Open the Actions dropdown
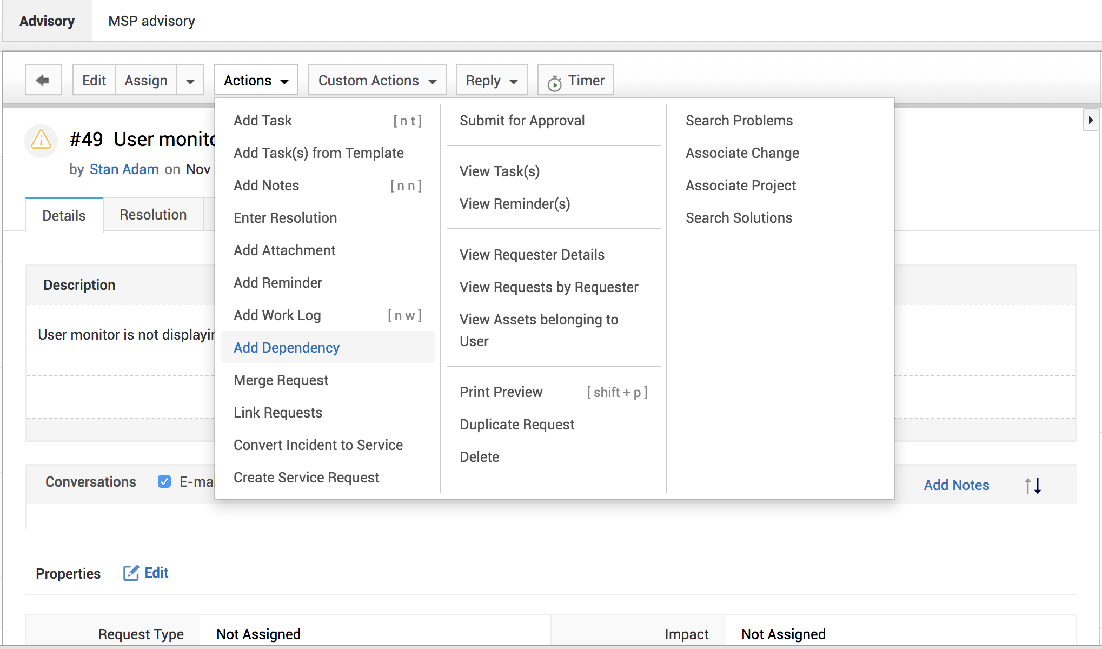The width and height of the screenshot is (1102, 649). (x=255, y=80)
